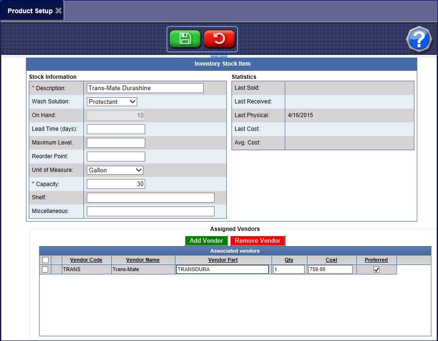This screenshot has height=341, width=438.
Task: Collapse the toolbar with small arrow handle
Action: (x=219, y=56)
